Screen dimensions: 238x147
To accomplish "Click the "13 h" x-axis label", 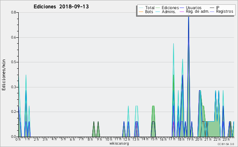I will [x=136, y=139].
